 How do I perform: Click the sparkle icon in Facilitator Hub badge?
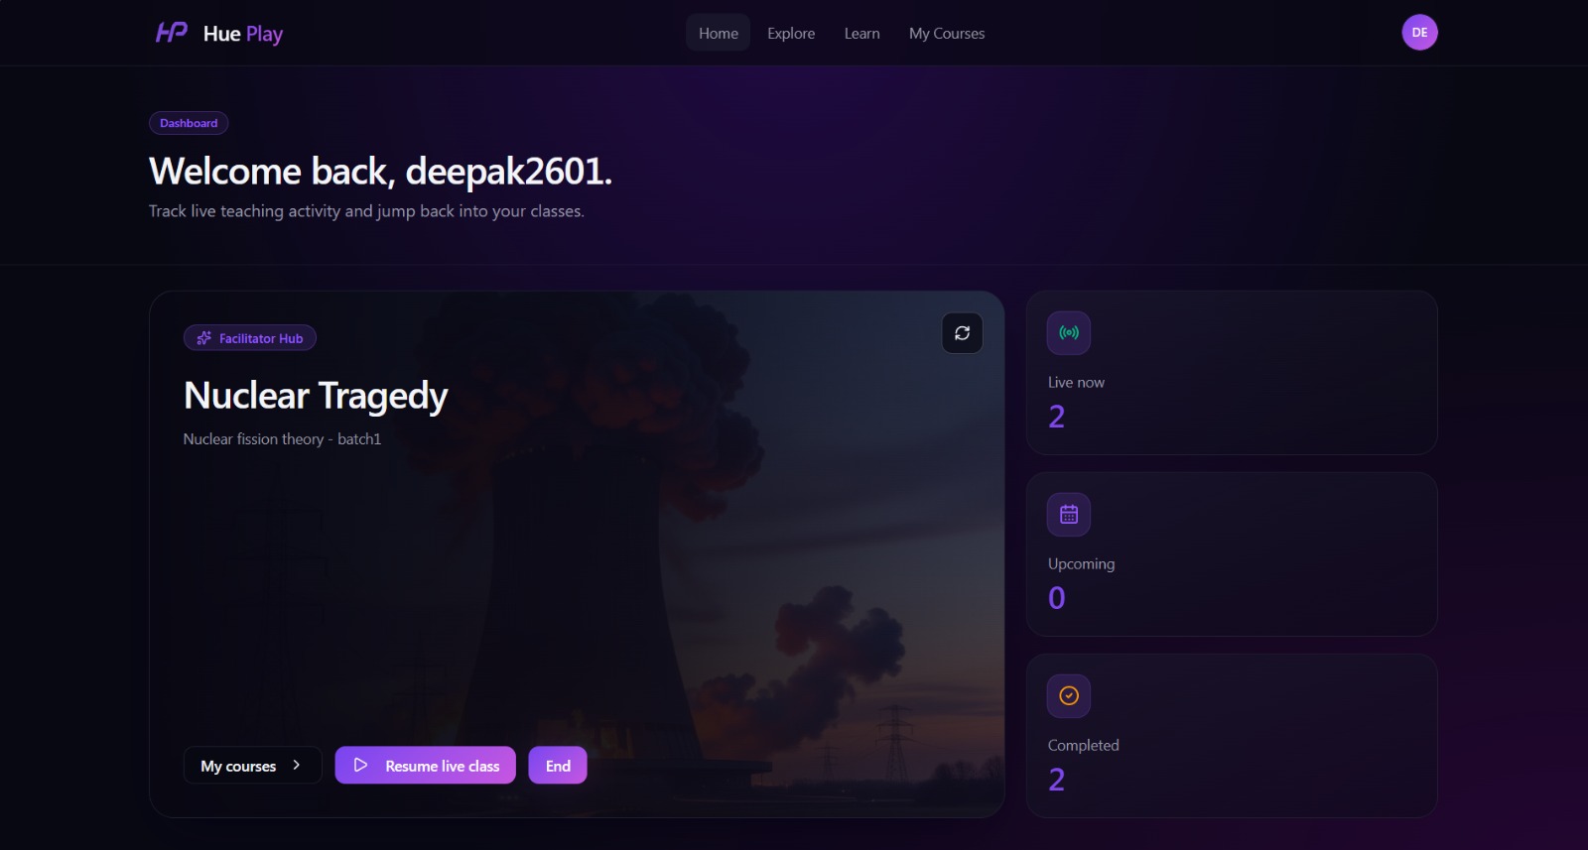click(204, 338)
